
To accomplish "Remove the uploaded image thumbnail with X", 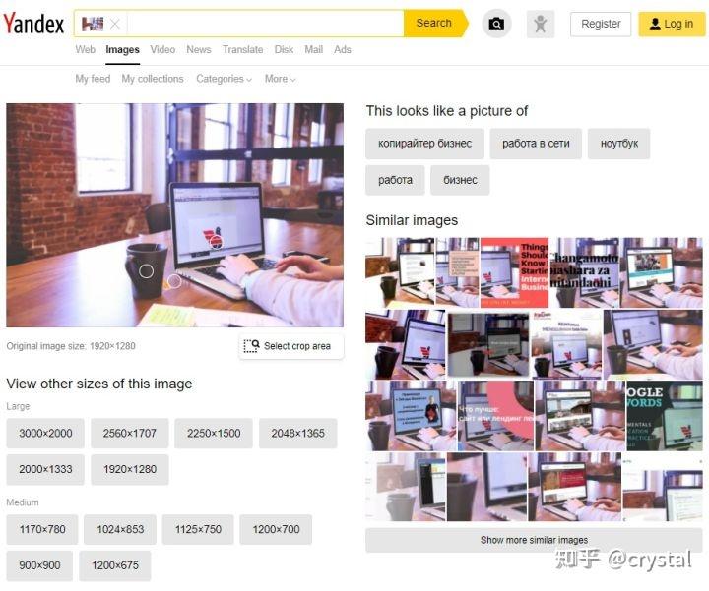I will 115,24.
